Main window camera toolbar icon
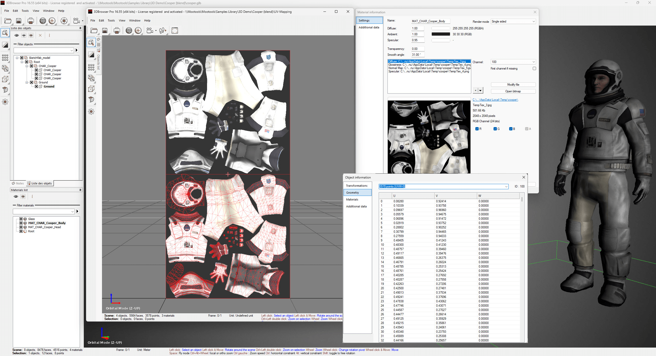The width and height of the screenshot is (656, 356). point(76,21)
